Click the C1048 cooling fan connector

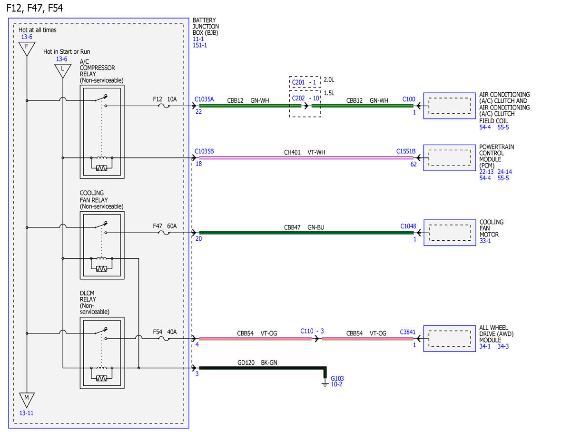coord(408,226)
